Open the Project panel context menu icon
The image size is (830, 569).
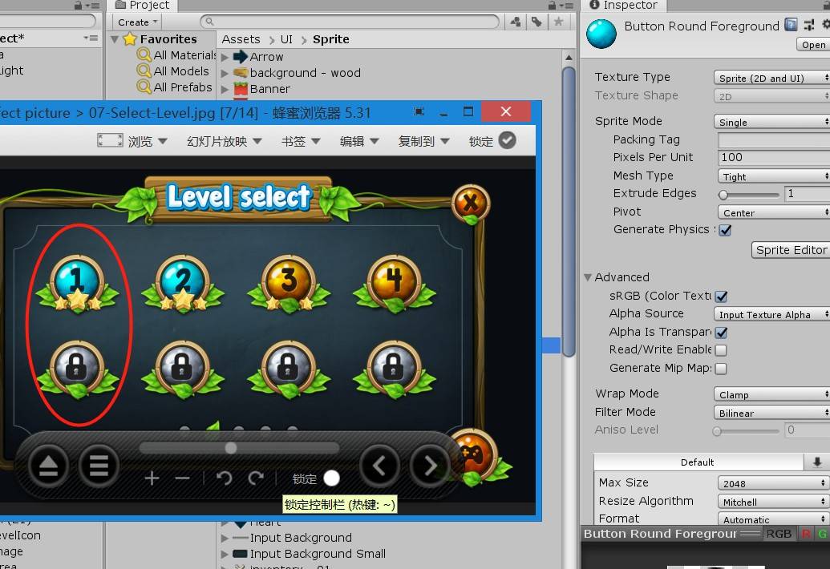(567, 6)
